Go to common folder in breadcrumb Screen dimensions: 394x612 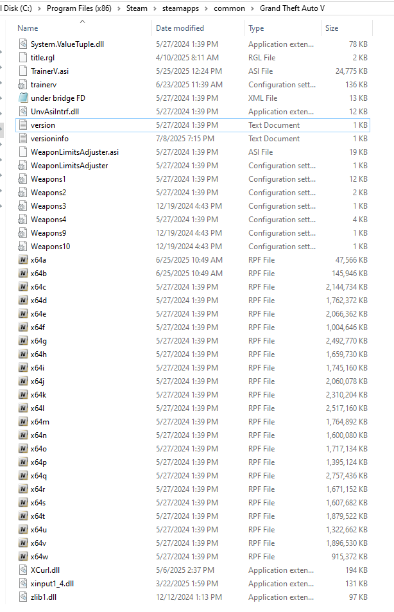coord(229,8)
